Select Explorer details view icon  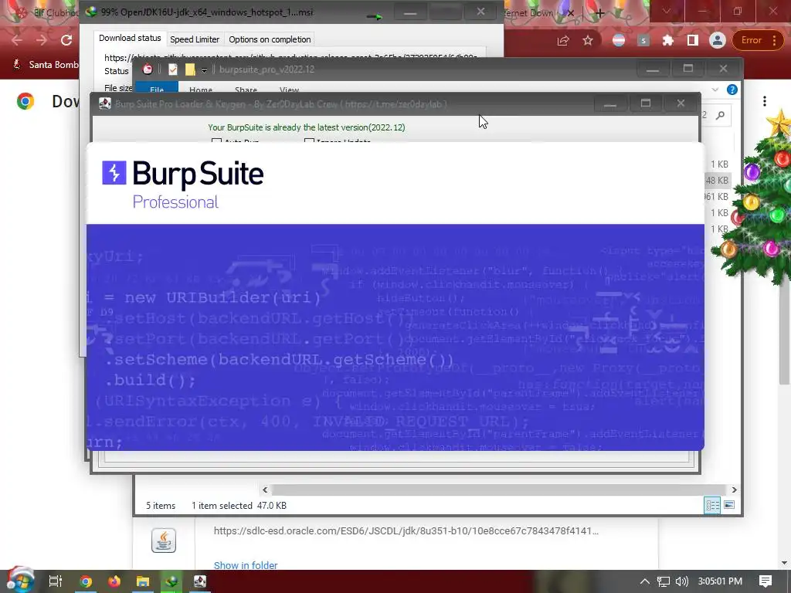click(x=712, y=505)
